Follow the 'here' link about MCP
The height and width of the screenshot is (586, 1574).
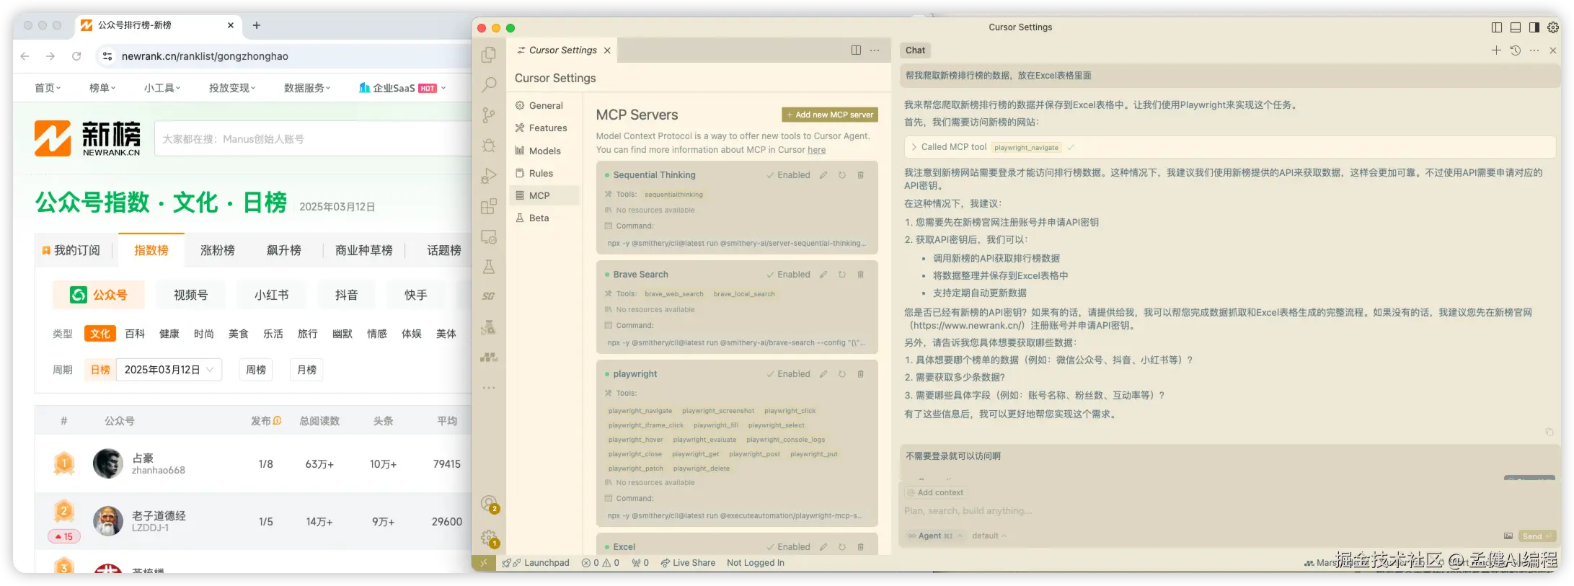(816, 150)
